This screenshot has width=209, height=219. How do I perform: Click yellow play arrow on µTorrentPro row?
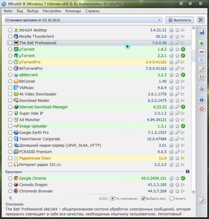[183, 62]
